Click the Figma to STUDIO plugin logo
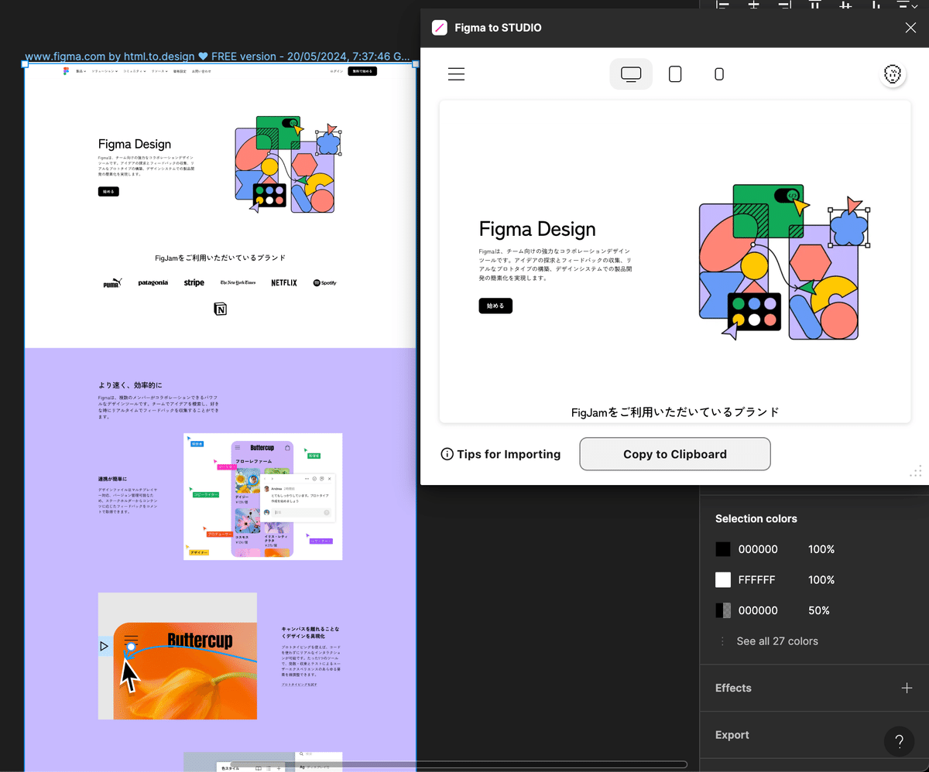This screenshot has width=929, height=772. click(x=439, y=28)
